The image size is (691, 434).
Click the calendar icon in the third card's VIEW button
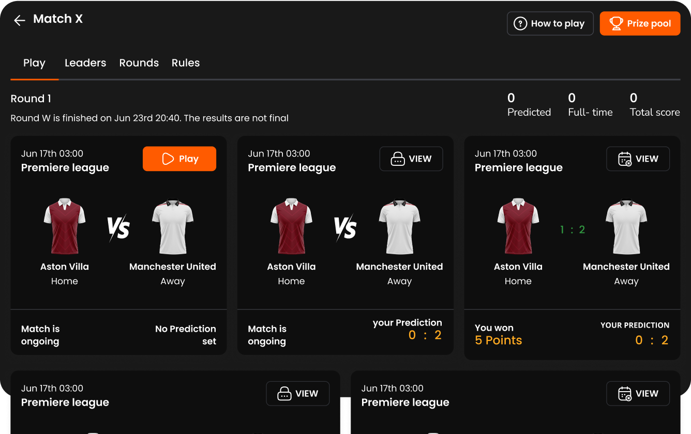tap(625, 159)
